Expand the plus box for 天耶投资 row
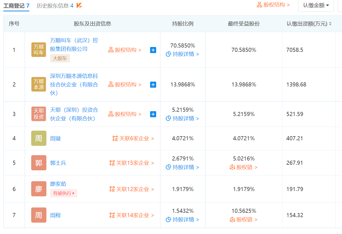The width and height of the screenshot is (342, 234). click(153, 114)
